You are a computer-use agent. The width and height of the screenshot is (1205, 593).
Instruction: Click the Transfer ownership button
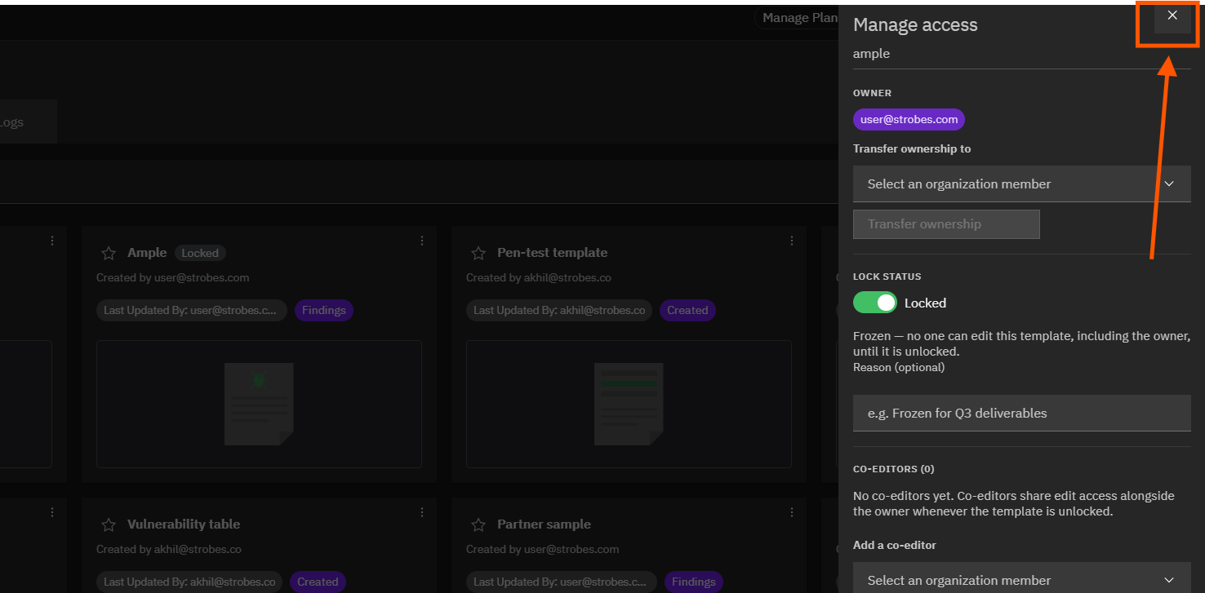[x=946, y=224]
